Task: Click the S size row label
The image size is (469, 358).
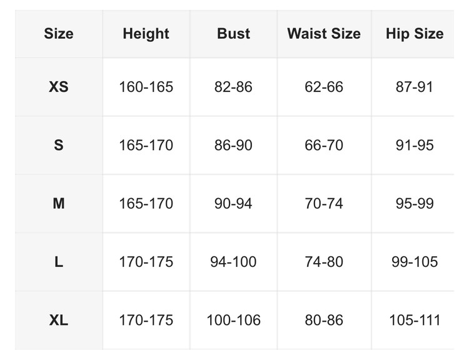Action: [x=59, y=146]
